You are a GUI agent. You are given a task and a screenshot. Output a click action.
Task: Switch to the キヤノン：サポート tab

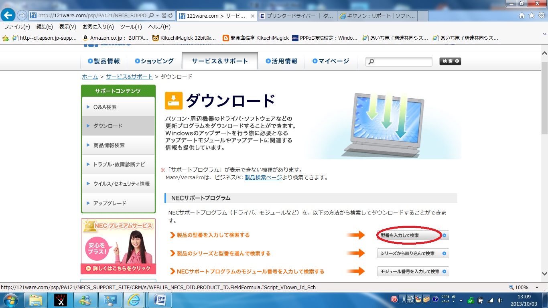coord(377,16)
